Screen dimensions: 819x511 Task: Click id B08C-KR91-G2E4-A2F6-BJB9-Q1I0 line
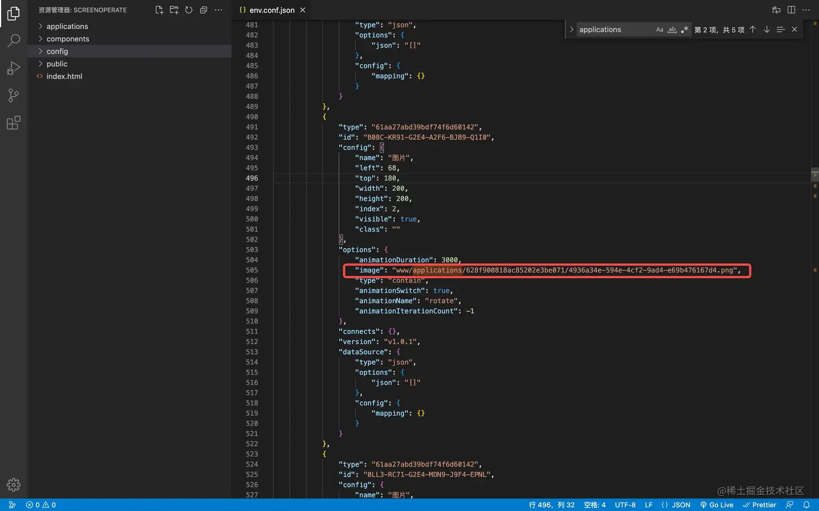417,137
